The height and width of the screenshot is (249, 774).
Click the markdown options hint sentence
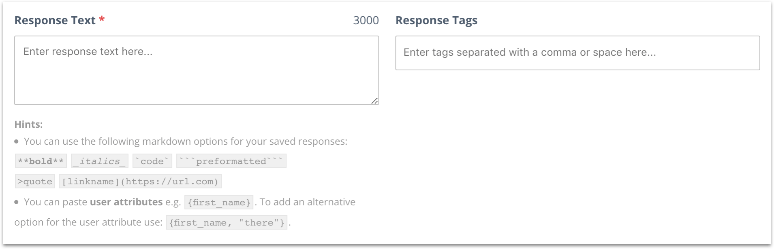186,141
